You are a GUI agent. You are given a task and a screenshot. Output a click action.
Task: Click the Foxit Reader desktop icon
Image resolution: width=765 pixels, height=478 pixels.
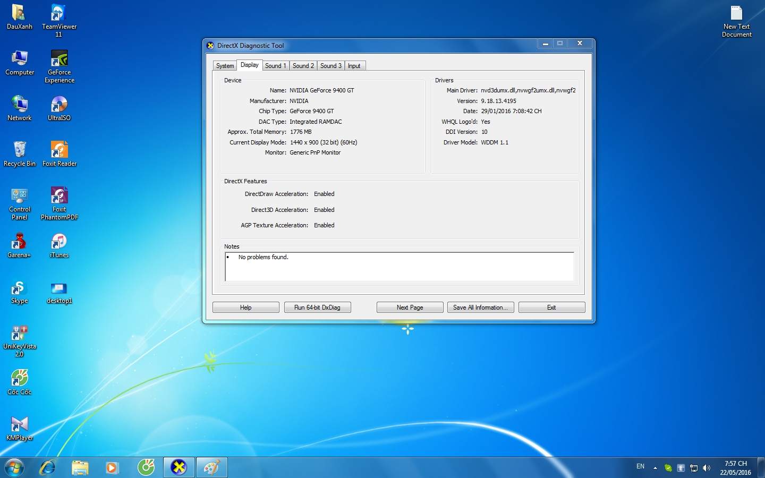[59, 153]
